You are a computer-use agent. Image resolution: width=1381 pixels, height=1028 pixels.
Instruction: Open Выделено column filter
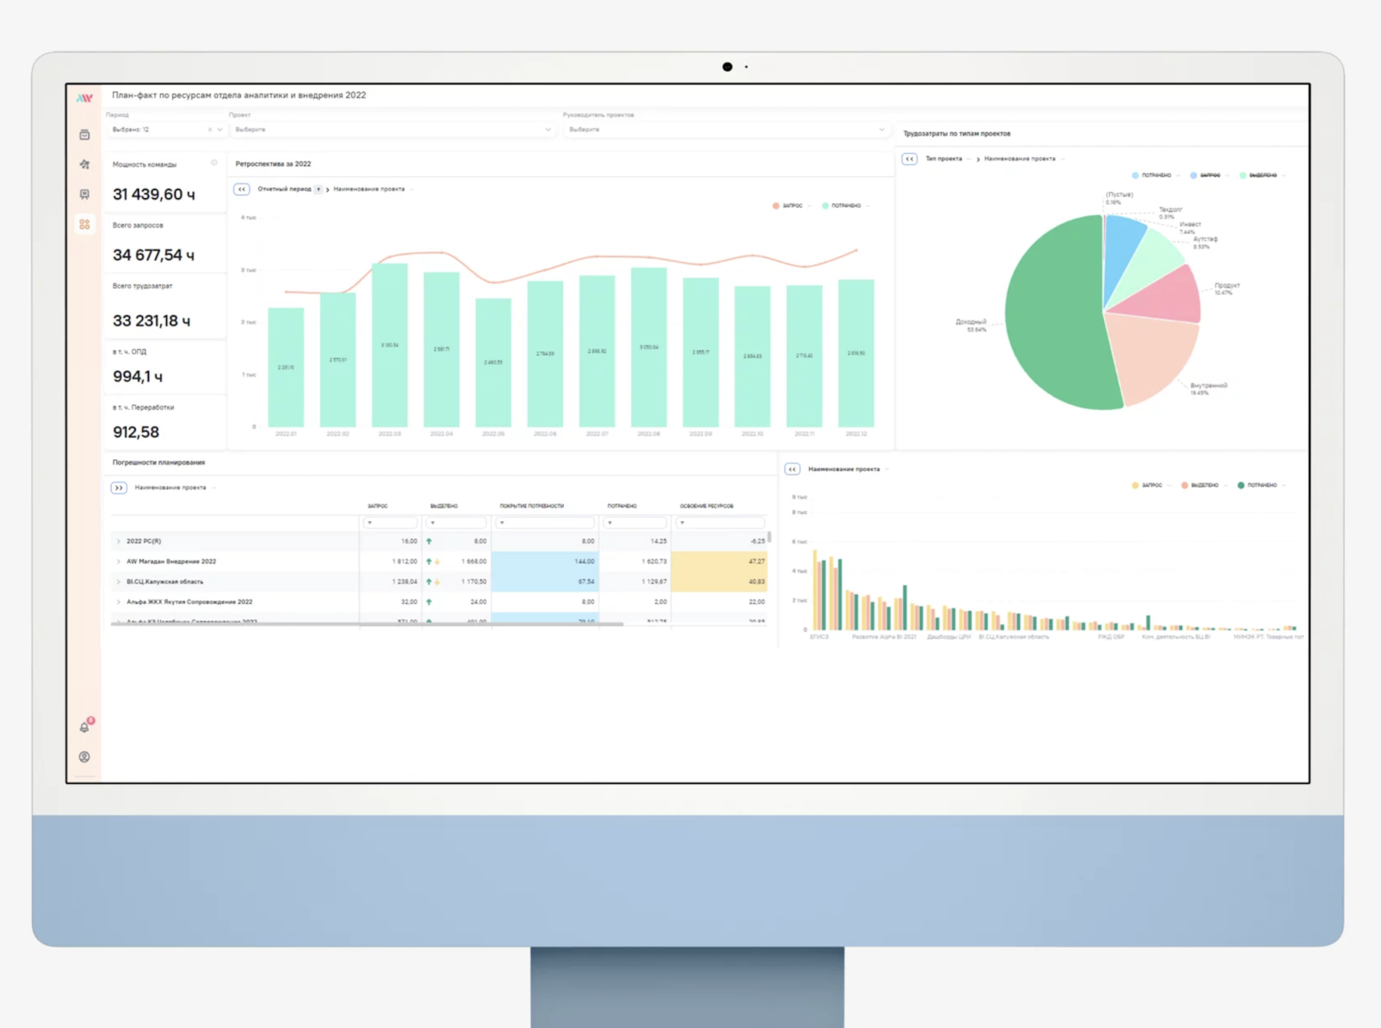point(457,523)
